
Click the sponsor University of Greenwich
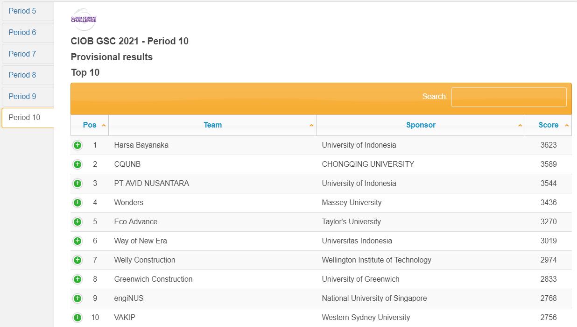[x=361, y=279]
